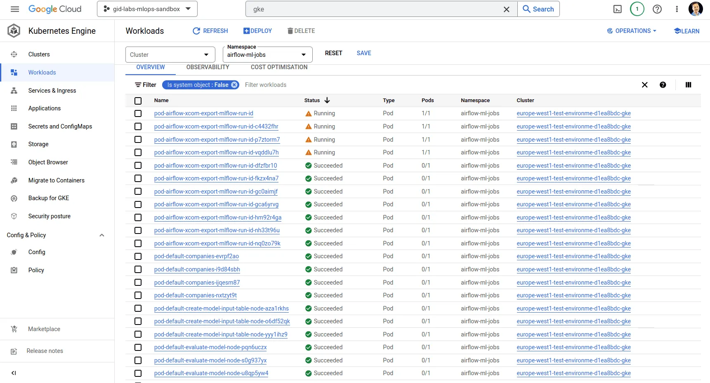Screen dimensions: 710x383
Task: Select all workloads with header checkbox
Action: (138, 100)
